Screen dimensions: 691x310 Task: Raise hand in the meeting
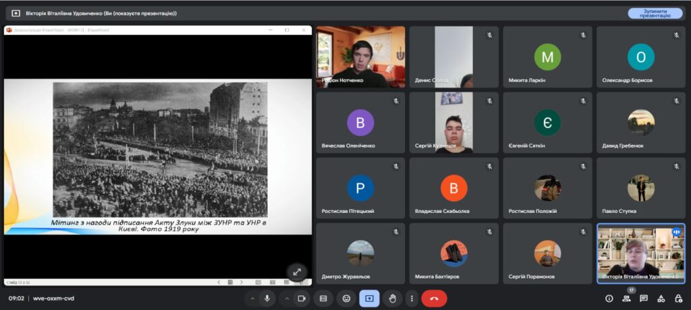[391, 298]
